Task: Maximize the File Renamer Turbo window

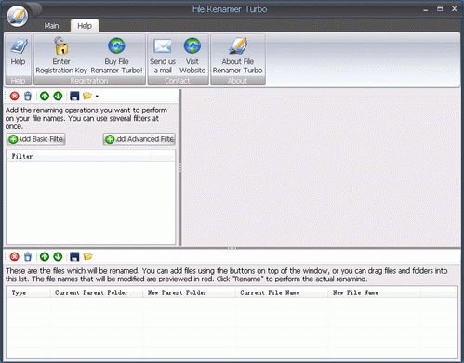Action: [x=440, y=9]
